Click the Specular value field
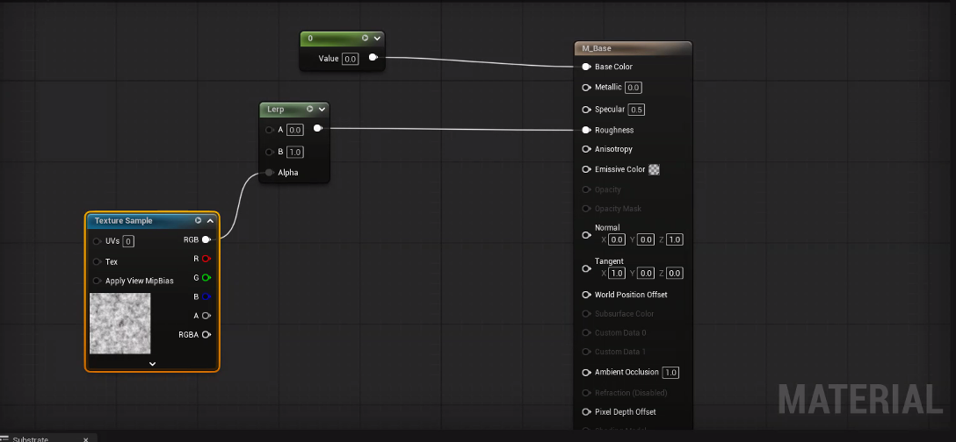Image resolution: width=956 pixels, height=442 pixels. 637,110
